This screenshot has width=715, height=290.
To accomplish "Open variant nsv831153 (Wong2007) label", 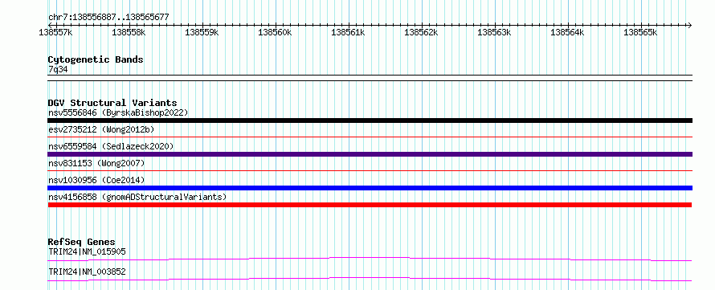I will [96, 163].
